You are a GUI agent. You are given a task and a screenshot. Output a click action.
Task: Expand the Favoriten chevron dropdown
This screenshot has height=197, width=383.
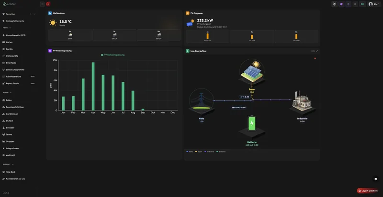click(34, 14)
